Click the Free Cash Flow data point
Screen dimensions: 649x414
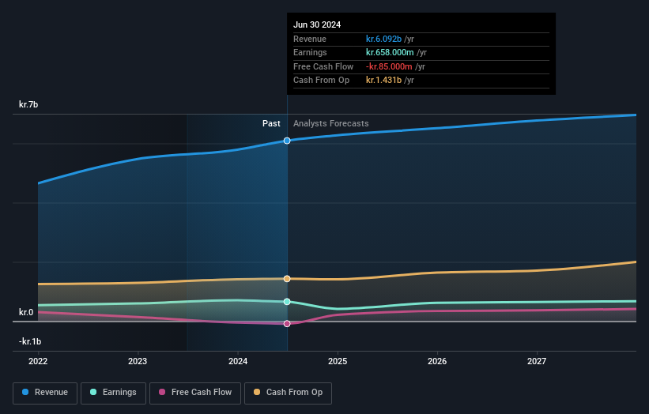click(287, 324)
